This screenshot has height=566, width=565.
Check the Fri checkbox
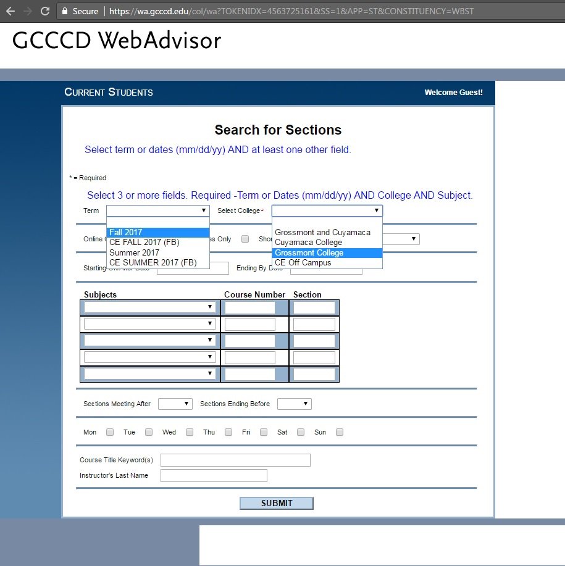tap(264, 432)
